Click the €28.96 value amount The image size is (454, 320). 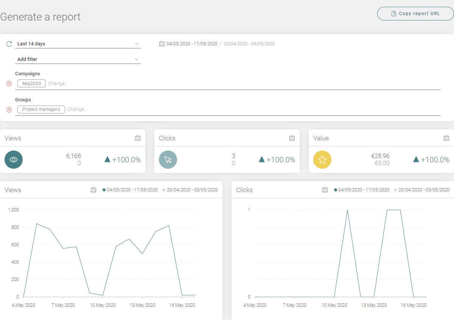click(x=380, y=156)
